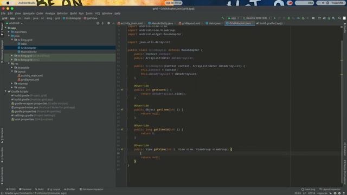Click the getCount override gutter icon

click(122, 90)
